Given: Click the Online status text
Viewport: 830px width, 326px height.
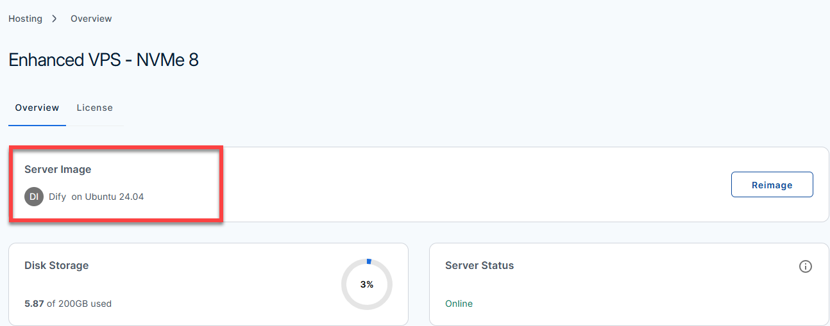Looking at the screenshot, I should click(x=459, y=304).
